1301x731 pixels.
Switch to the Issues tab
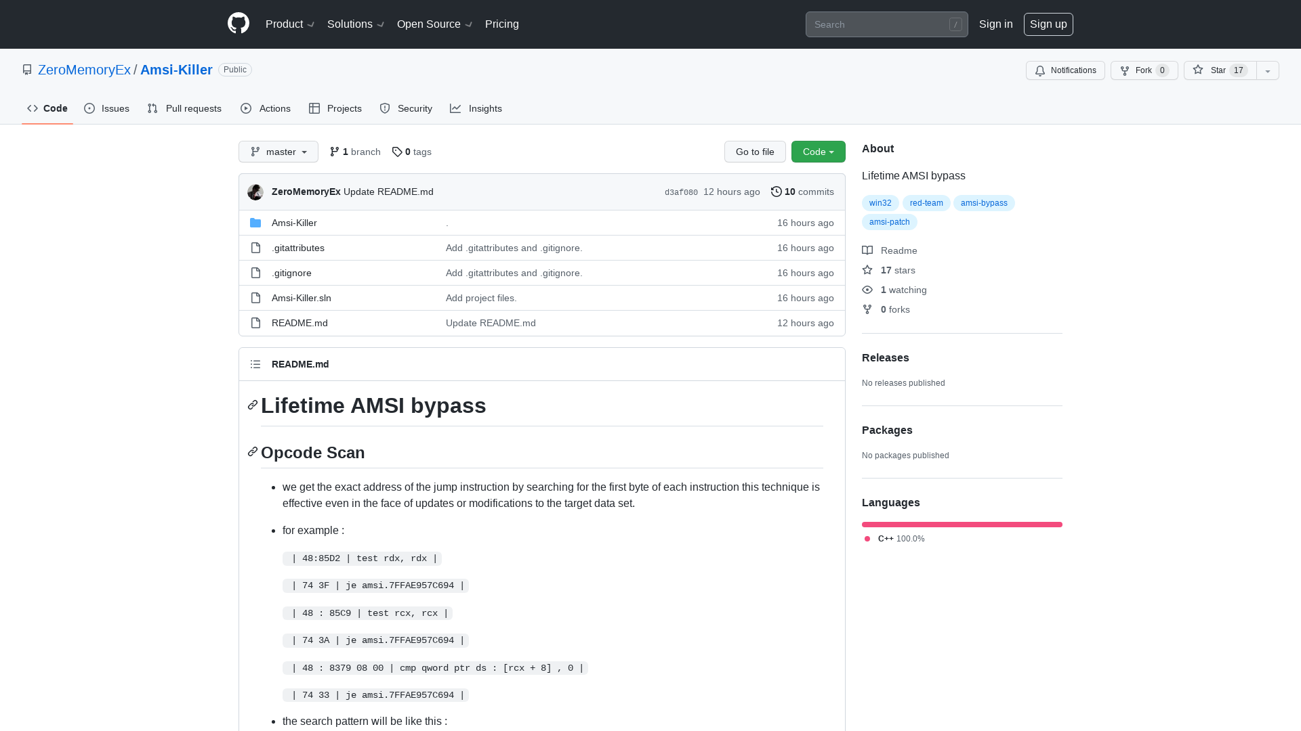(107, 108)
